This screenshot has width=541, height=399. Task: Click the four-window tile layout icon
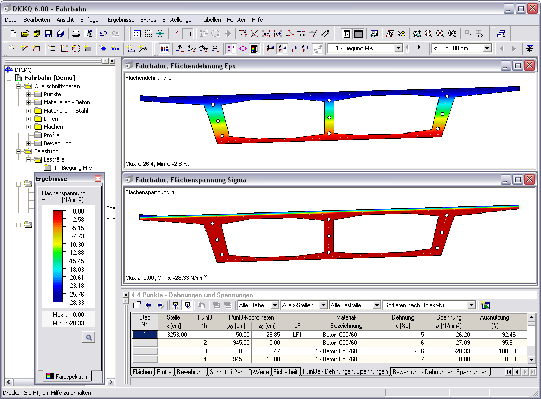click(x=530, y=48)
